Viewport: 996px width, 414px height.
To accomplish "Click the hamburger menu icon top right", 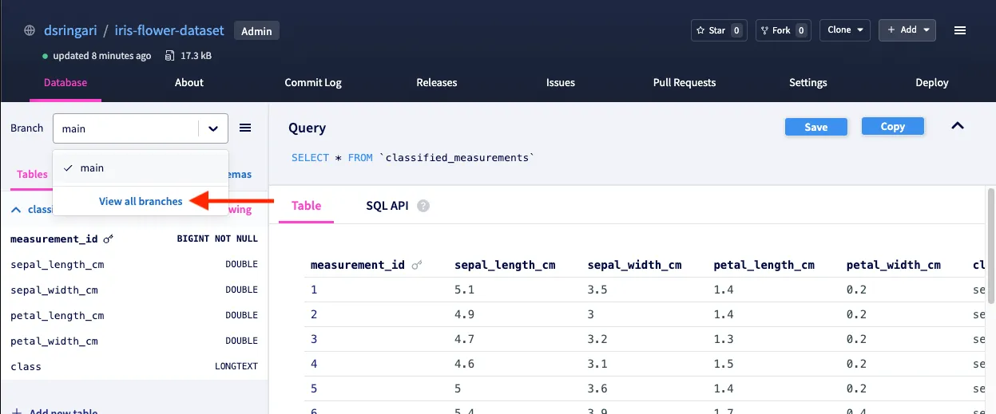I will (x=960, y=30).
